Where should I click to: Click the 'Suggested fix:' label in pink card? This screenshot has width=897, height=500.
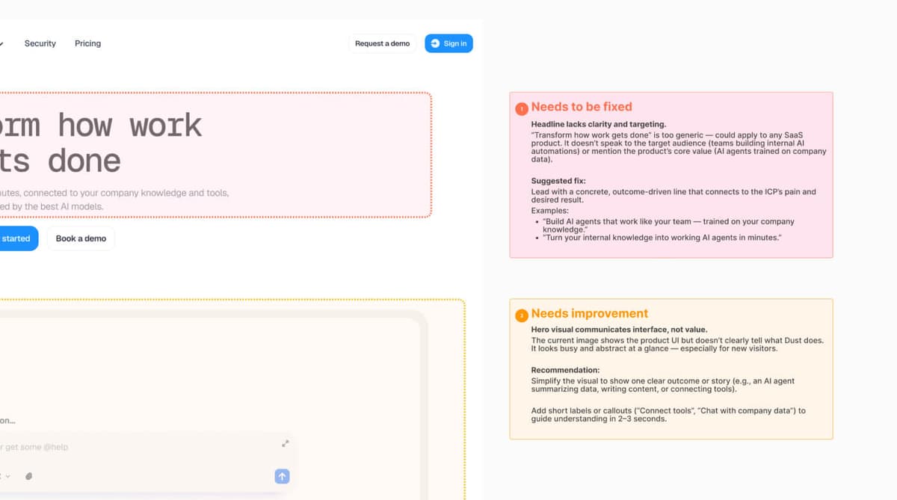[x=558, y=181]
